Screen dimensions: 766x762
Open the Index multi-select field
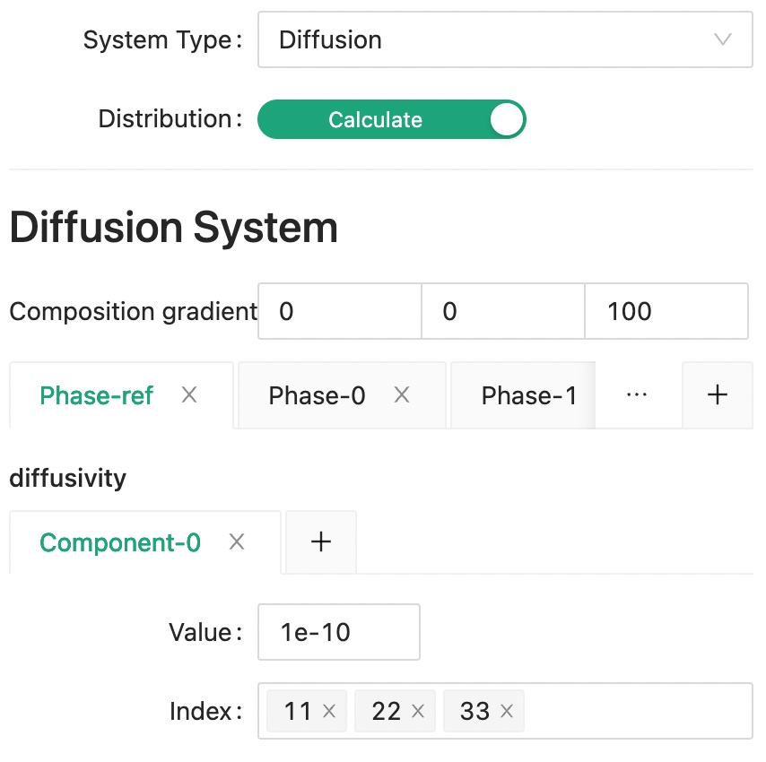coord(637,712)
